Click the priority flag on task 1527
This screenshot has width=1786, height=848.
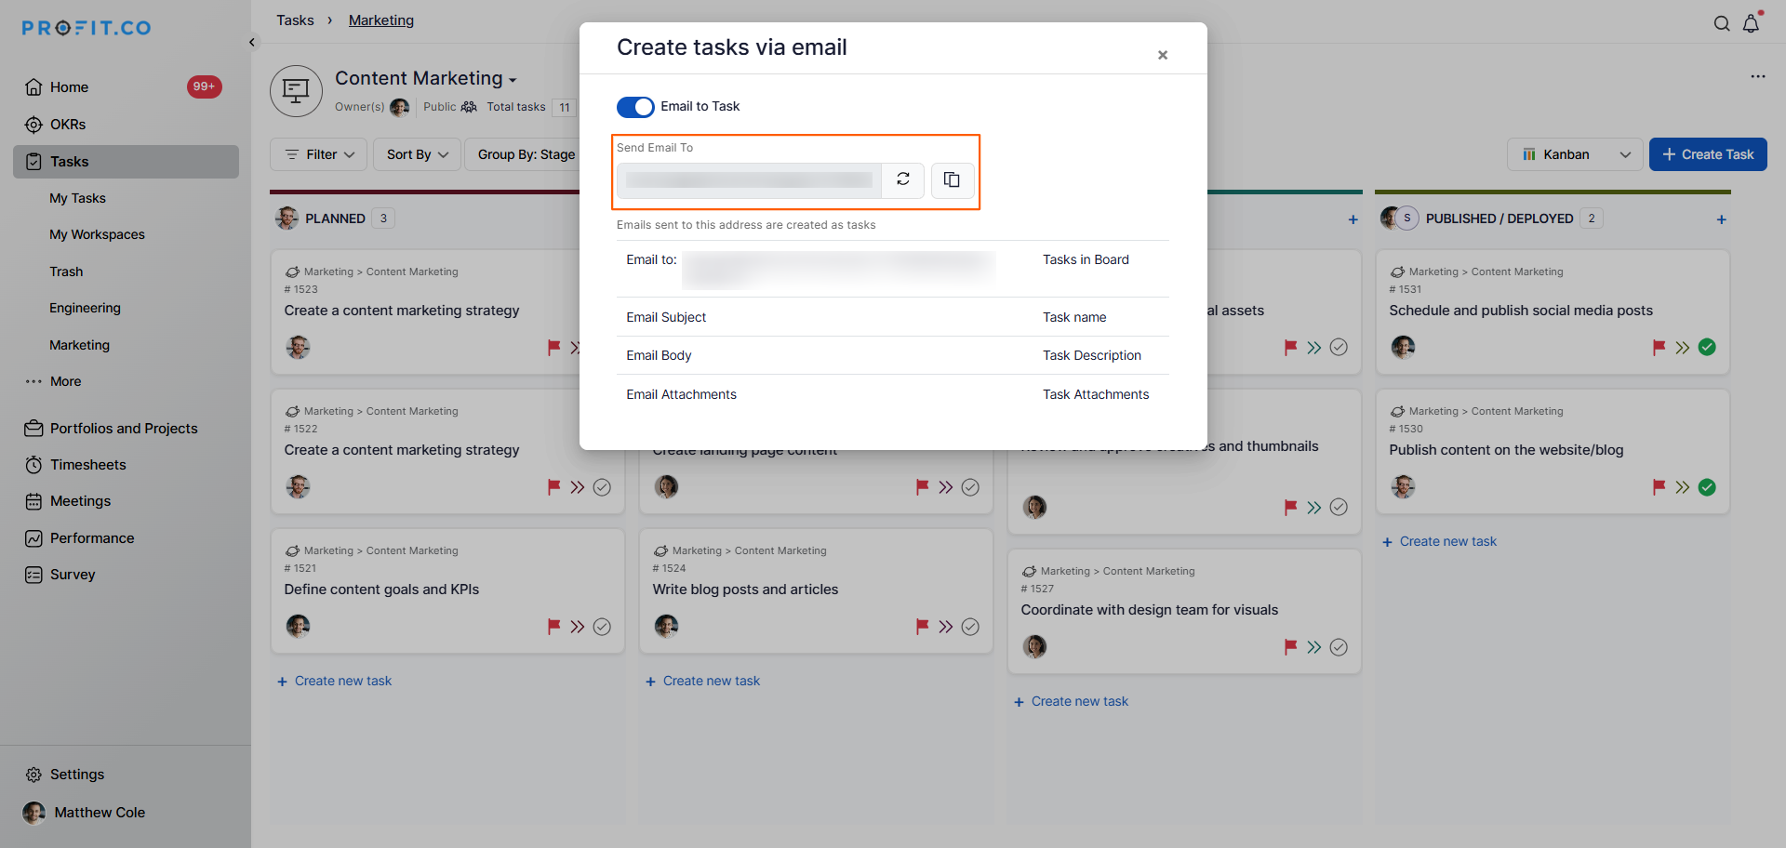pos(1290,647)
